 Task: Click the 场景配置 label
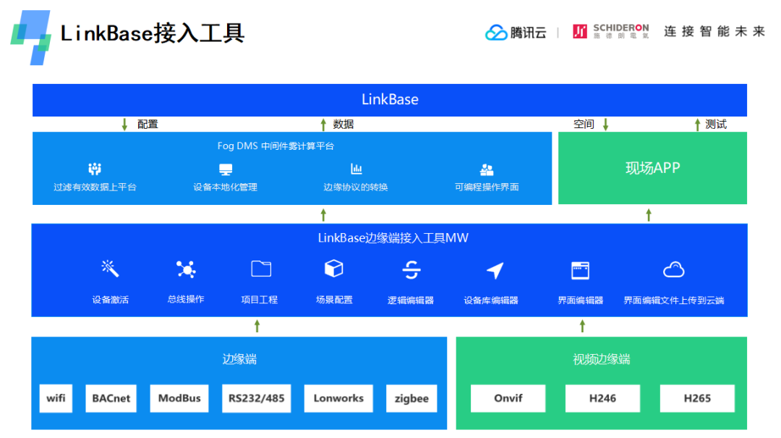tap(334, 300)
